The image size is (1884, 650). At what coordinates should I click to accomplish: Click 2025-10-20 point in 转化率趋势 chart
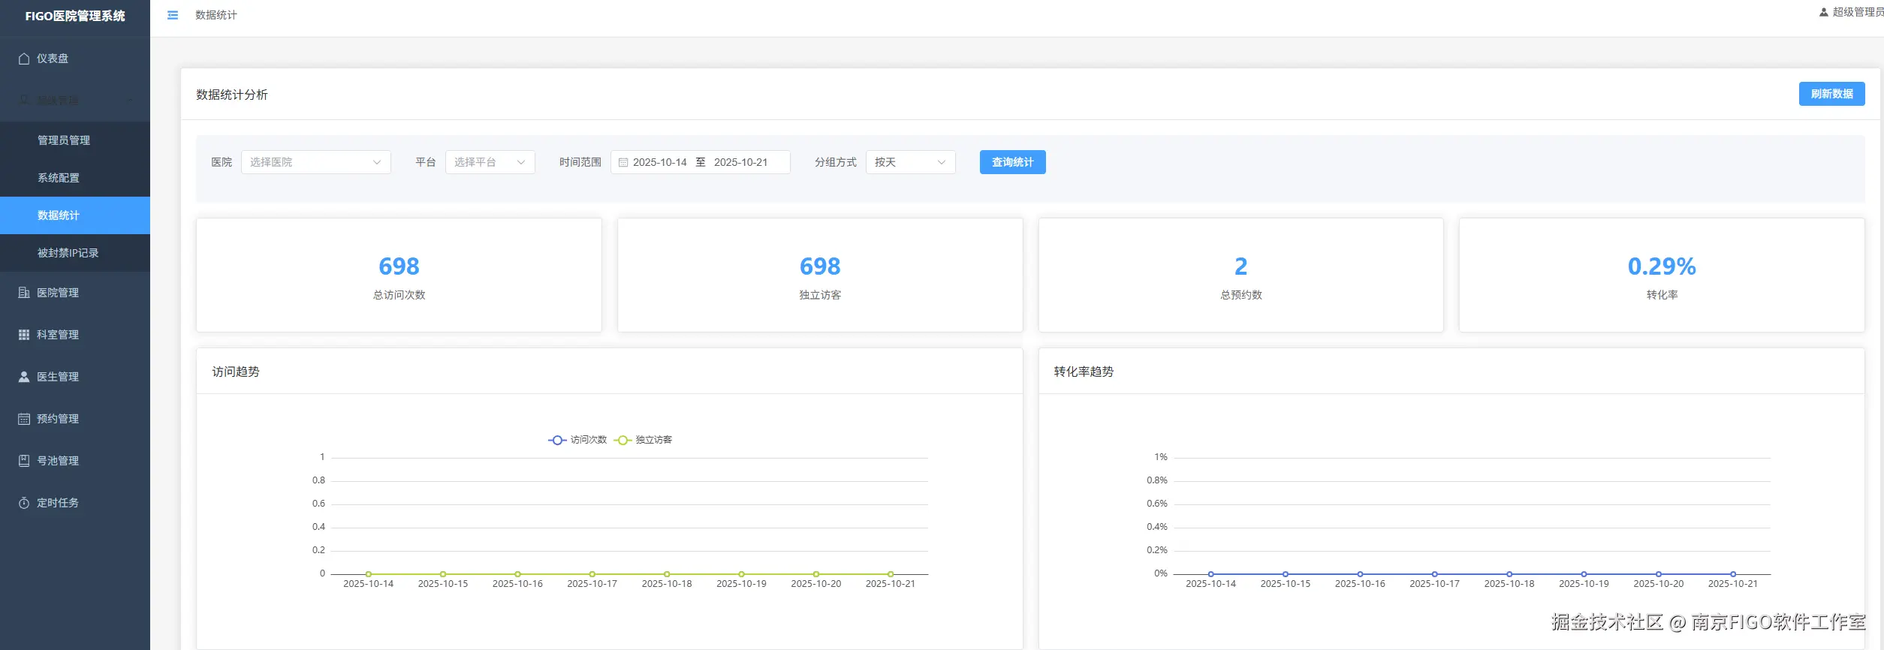[x=1659, y=574]
